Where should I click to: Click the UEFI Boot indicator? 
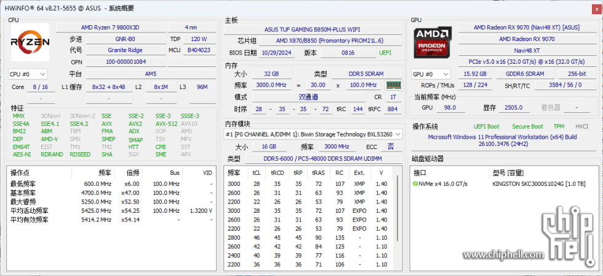pos(487,126)
